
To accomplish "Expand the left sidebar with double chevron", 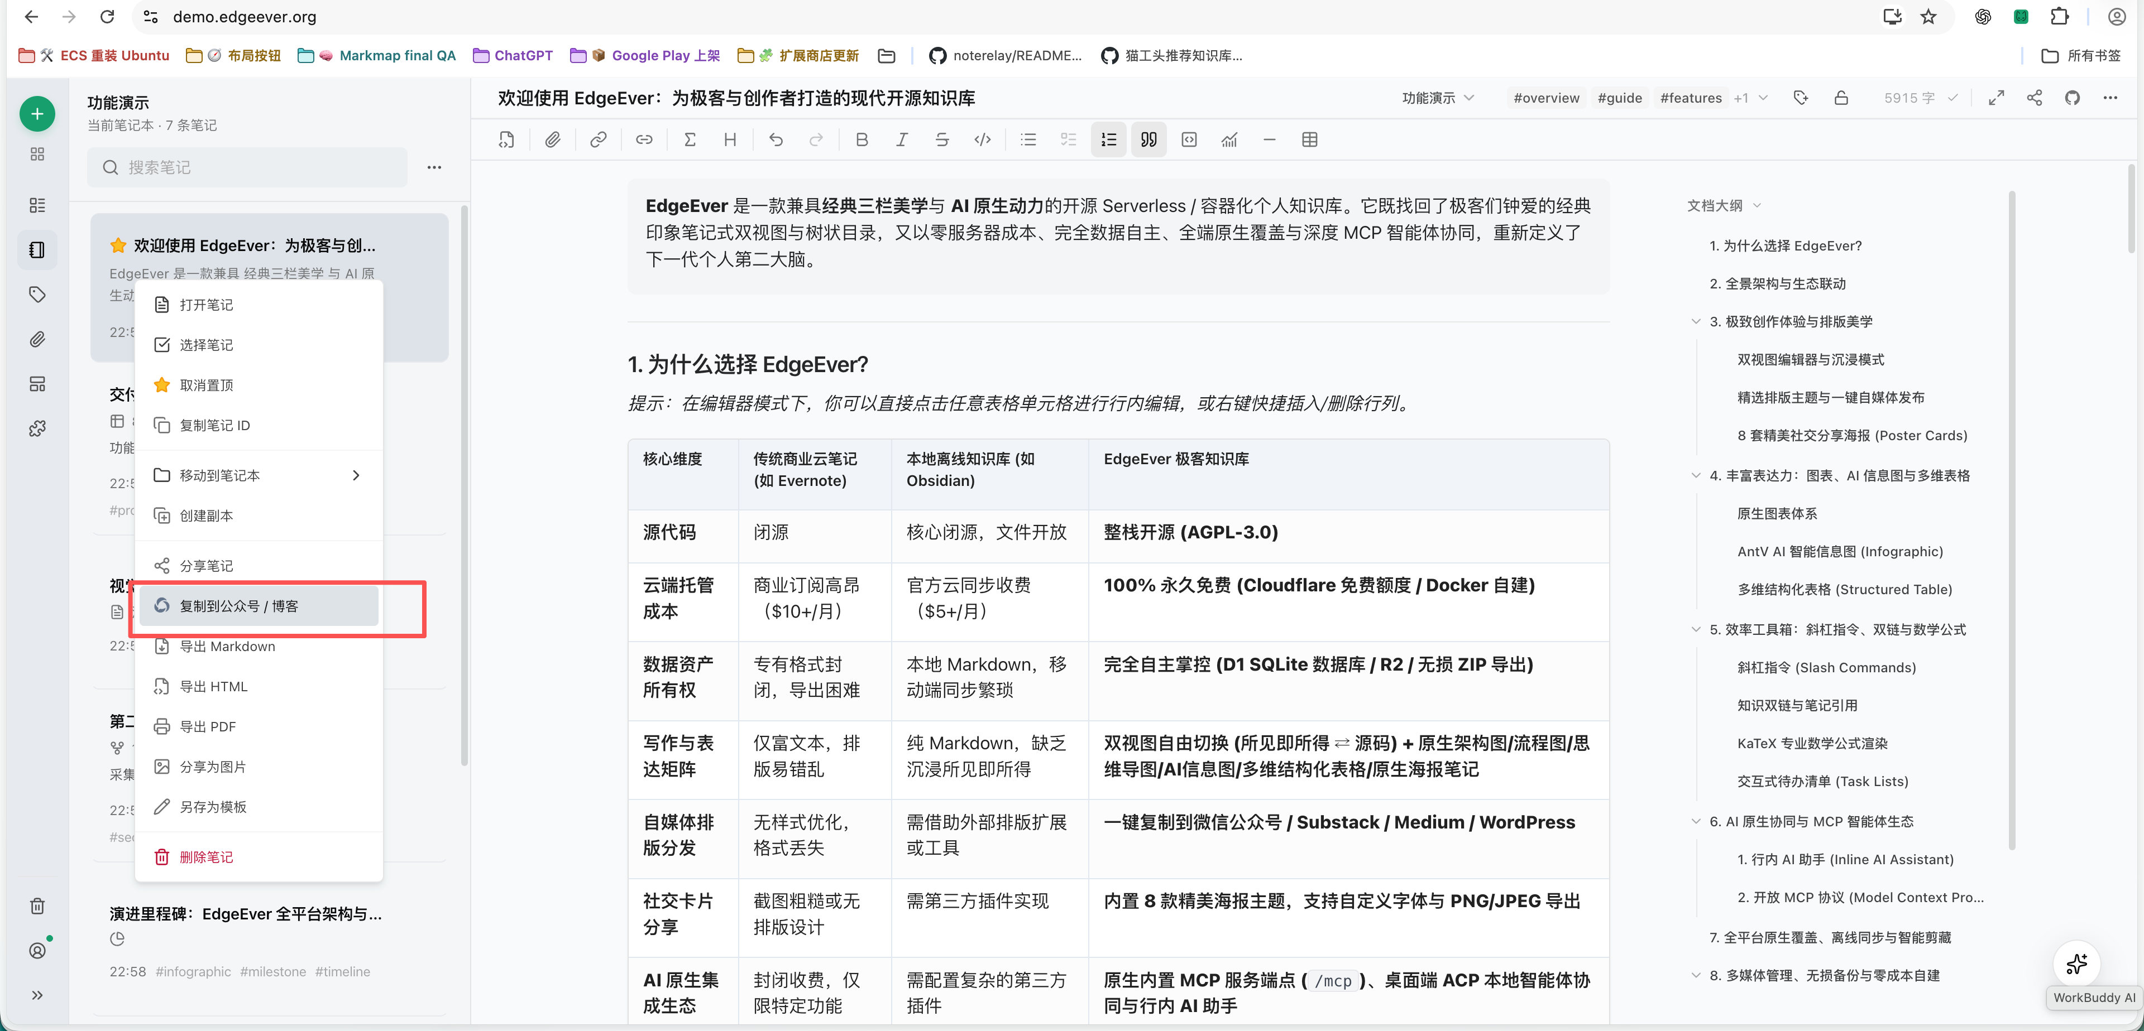I will pyautogui.click(x=37, y=995).
